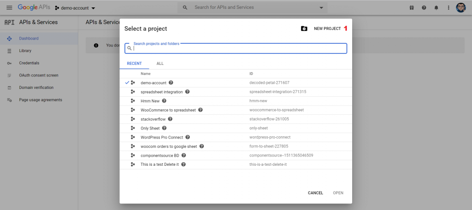
Task: Click the CANCEL button
Action: pos(315,193)
